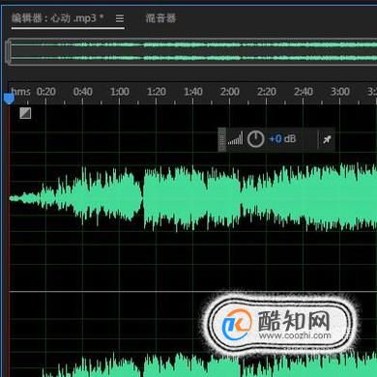Click the volume knob in HUD

pos(255,139)
